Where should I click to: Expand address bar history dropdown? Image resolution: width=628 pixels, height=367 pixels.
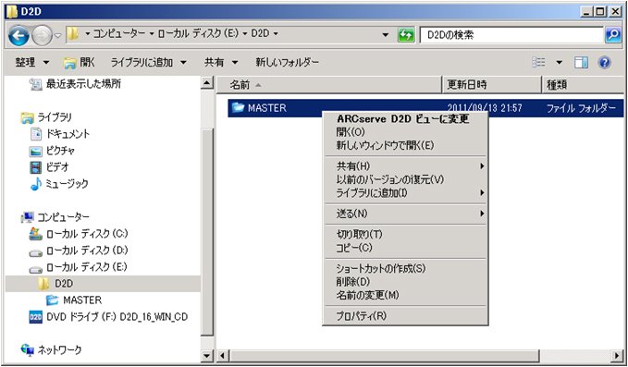(x=386, y=35)
